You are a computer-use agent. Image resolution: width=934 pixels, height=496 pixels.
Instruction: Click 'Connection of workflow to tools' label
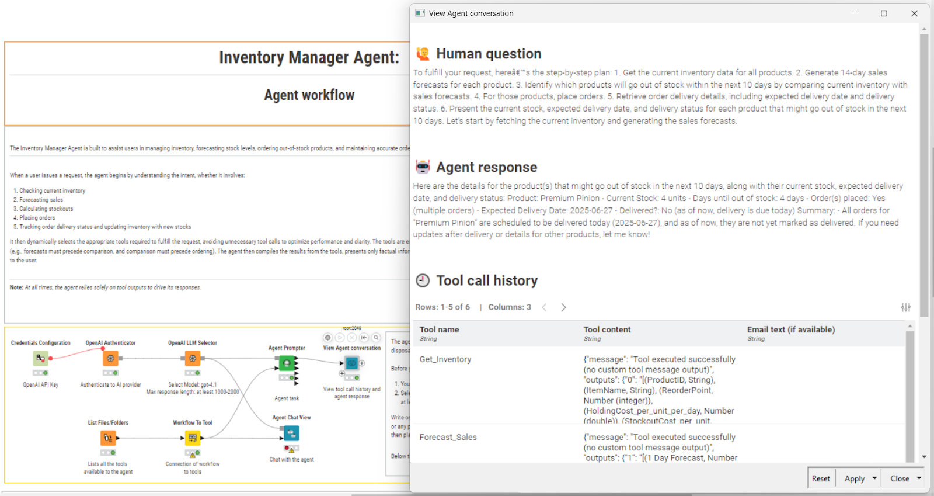coord(193,468)
